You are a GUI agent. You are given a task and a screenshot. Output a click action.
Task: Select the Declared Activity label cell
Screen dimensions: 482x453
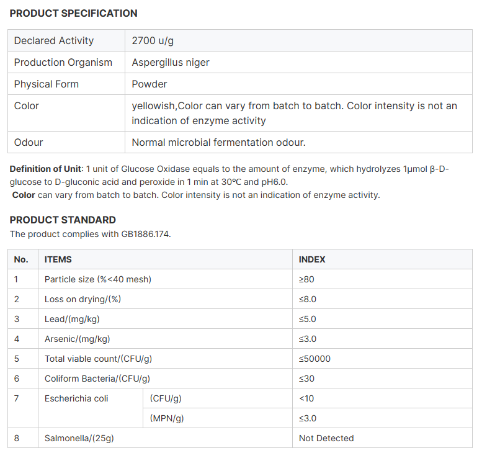[x=54, y=41]
